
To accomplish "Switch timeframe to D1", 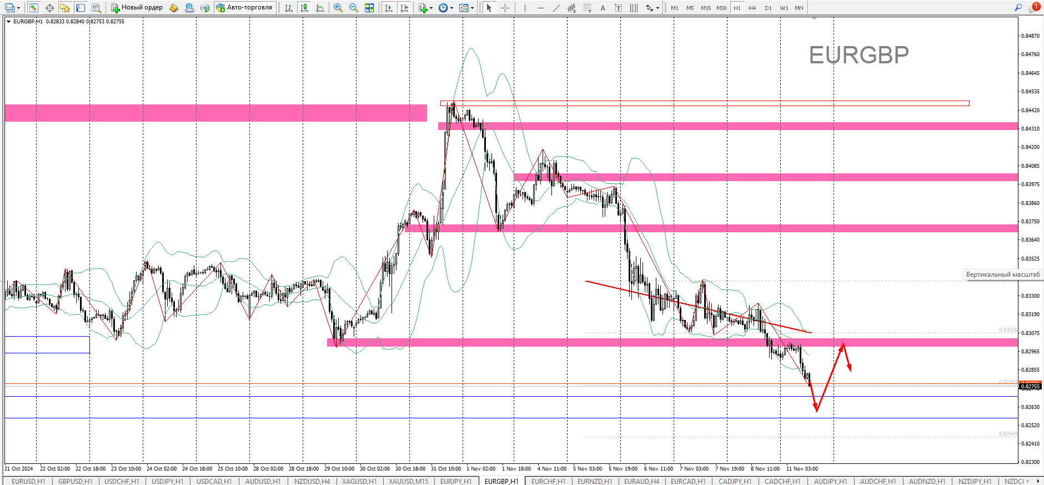I will point(768,8).
